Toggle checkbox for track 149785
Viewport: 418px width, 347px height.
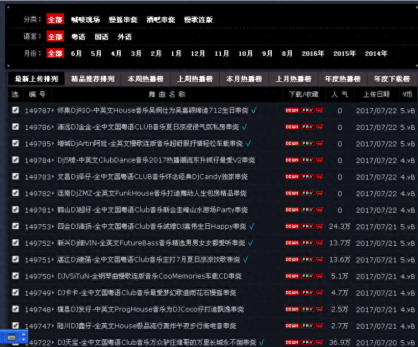(x=16, y=143)
